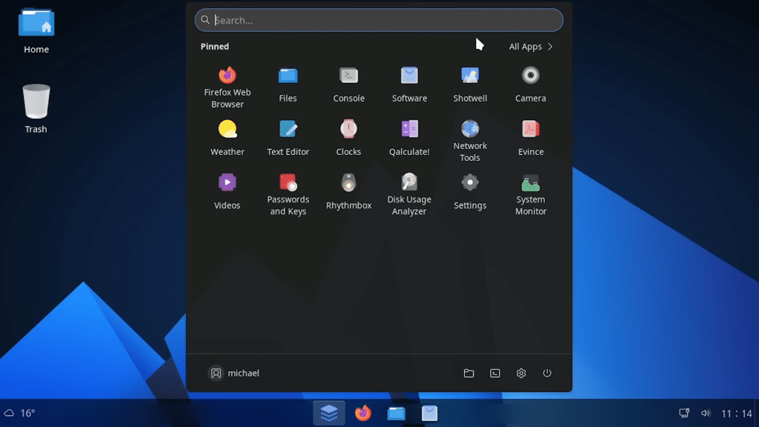Viewport: 759px width, 427px height.
Task: Expand the All Apps list
Action: click(x=531, y=47)
